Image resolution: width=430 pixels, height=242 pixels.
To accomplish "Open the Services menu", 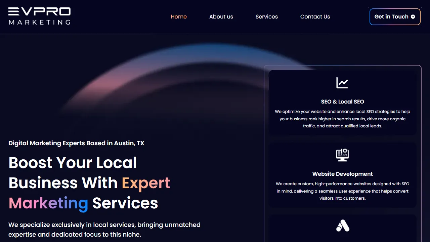I will (x=266, y=16).
